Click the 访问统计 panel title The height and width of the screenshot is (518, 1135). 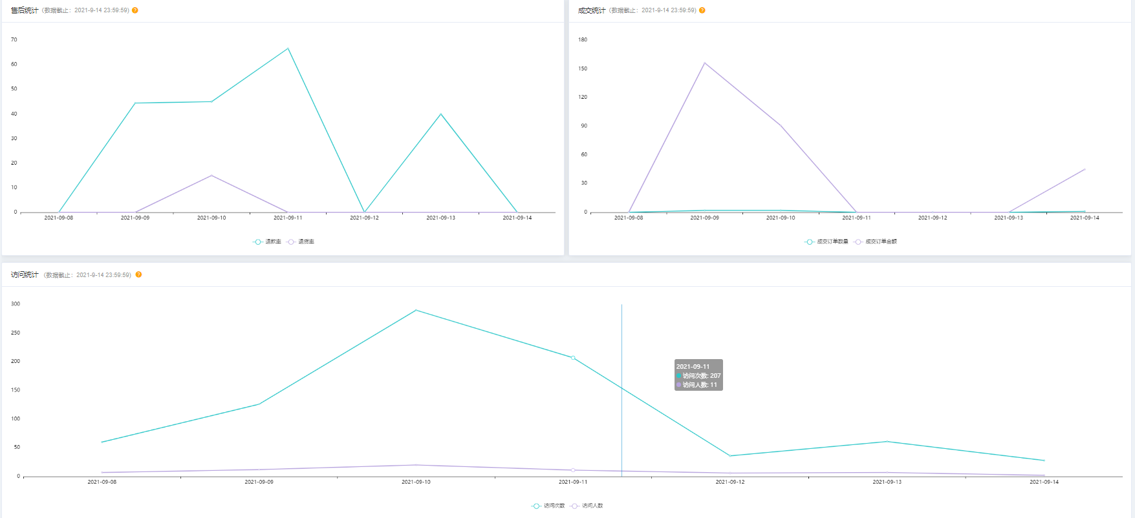coord(25,275)
